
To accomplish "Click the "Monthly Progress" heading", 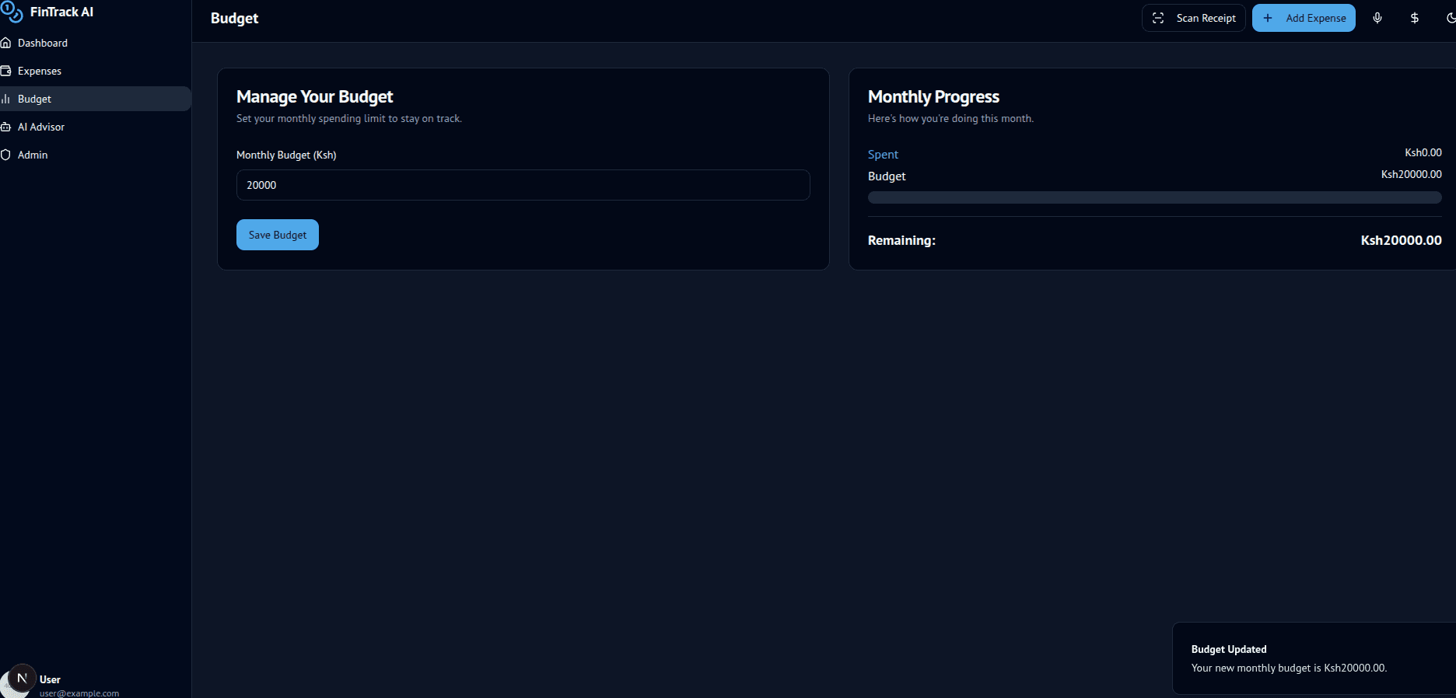I will pos(933,96).
